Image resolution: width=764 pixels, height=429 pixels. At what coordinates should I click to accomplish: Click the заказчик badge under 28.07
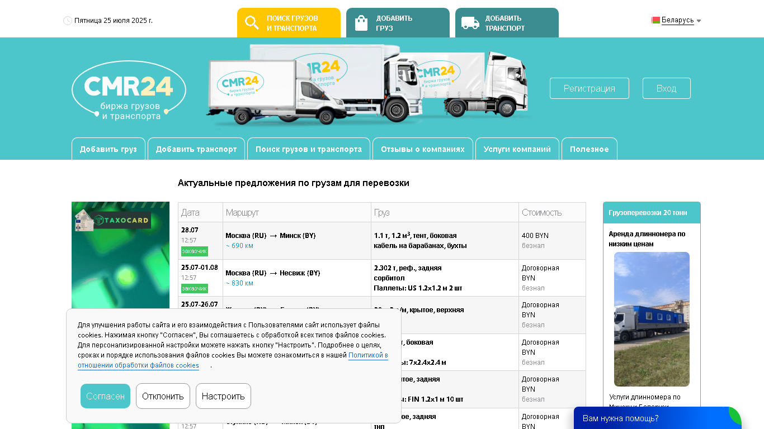click(x=194, y=251)
